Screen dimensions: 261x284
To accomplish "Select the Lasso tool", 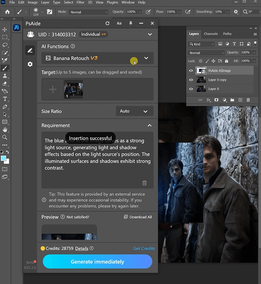I will click(5, 45).
